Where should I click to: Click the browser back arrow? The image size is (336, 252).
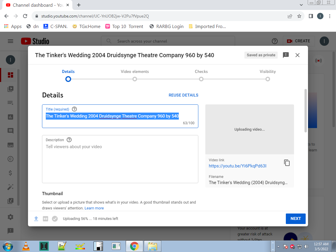(6, 16)
